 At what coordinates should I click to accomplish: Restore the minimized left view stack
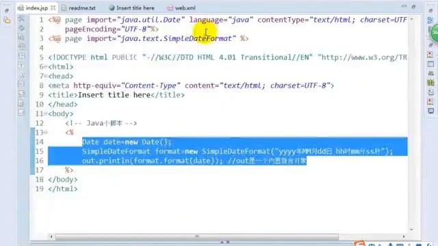point(7,11)
